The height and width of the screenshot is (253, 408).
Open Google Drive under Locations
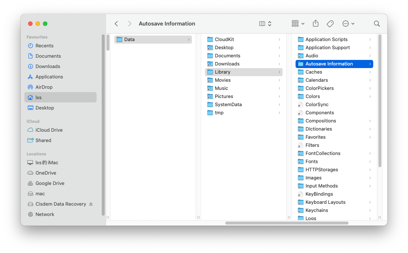click(x=49, y=183)
